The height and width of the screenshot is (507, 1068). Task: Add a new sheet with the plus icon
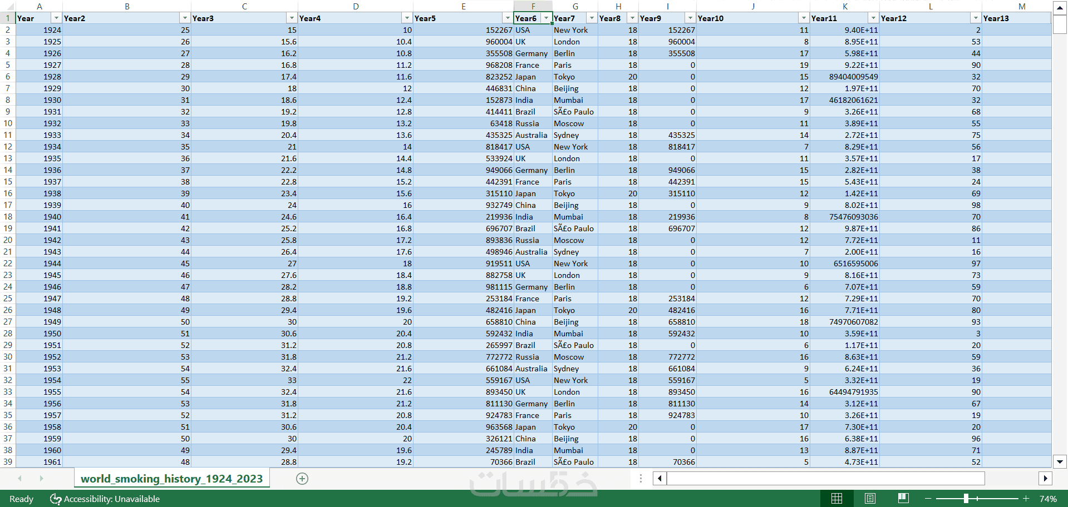coord(302,479)
